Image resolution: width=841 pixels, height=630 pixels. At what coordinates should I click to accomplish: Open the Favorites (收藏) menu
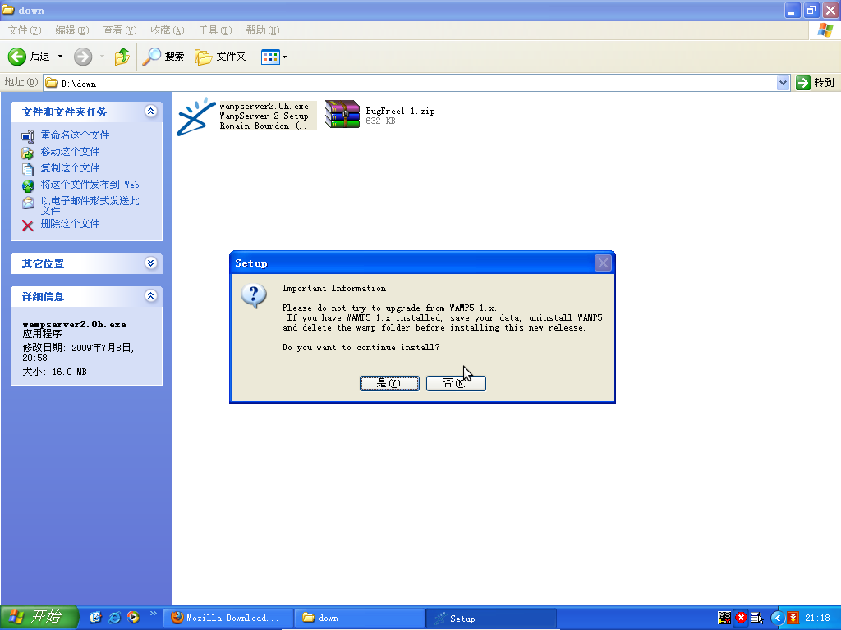pos(168,30)
